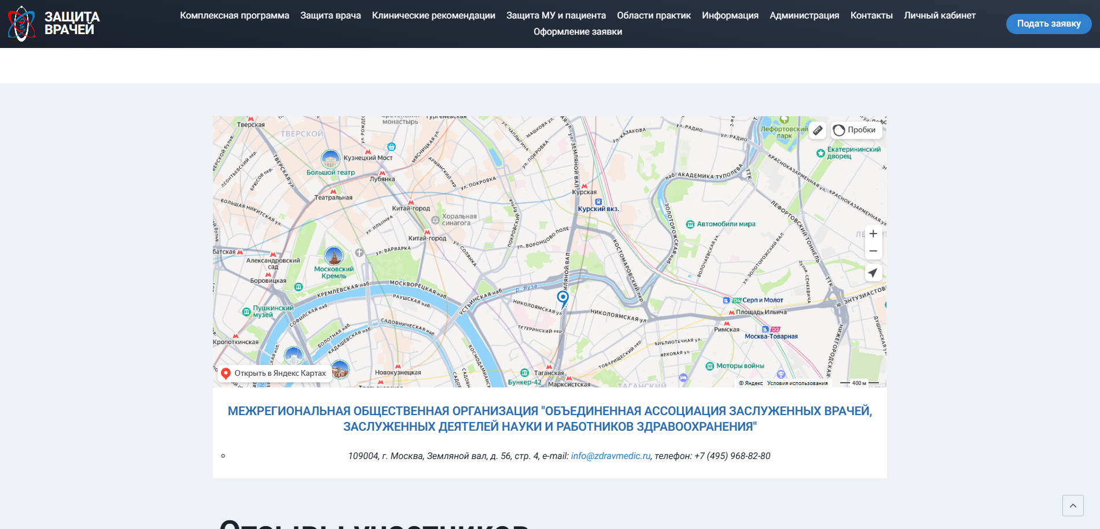Viewport: 1100px width, 529px height.
Task: Open the Клинические рекомендации section
Action: [x=434, y=16]
